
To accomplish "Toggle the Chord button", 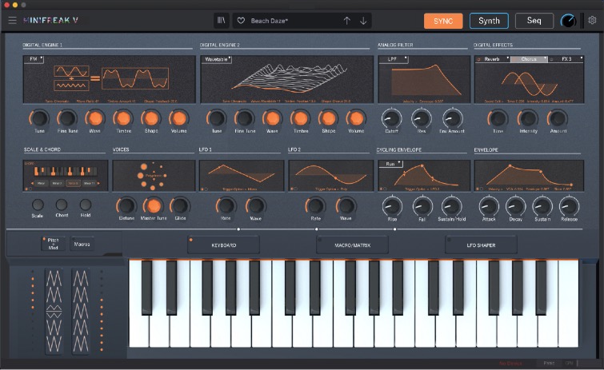I will 62,205.
